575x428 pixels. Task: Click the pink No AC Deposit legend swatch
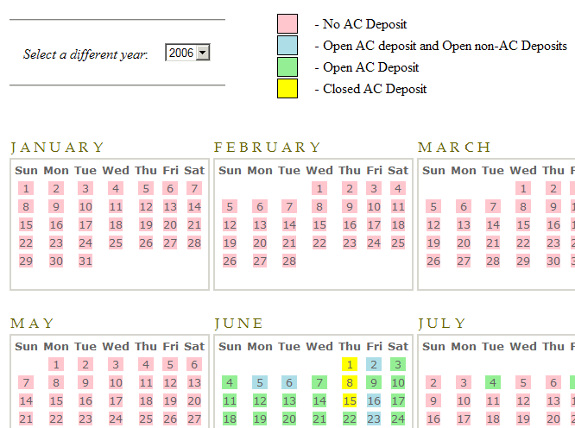(287, 24)
